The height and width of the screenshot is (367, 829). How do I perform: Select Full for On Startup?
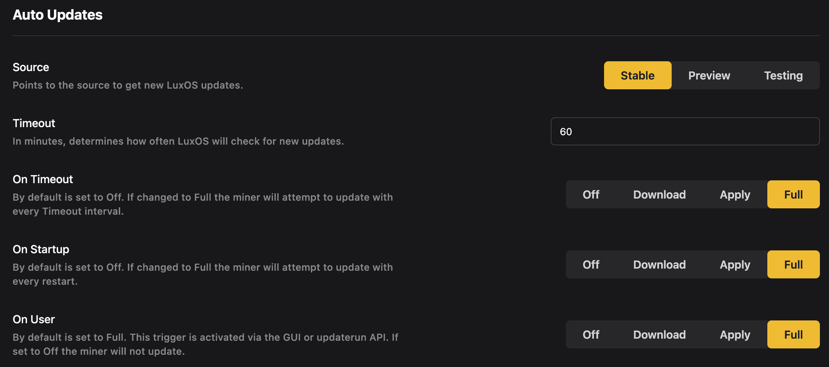point(793,264)
